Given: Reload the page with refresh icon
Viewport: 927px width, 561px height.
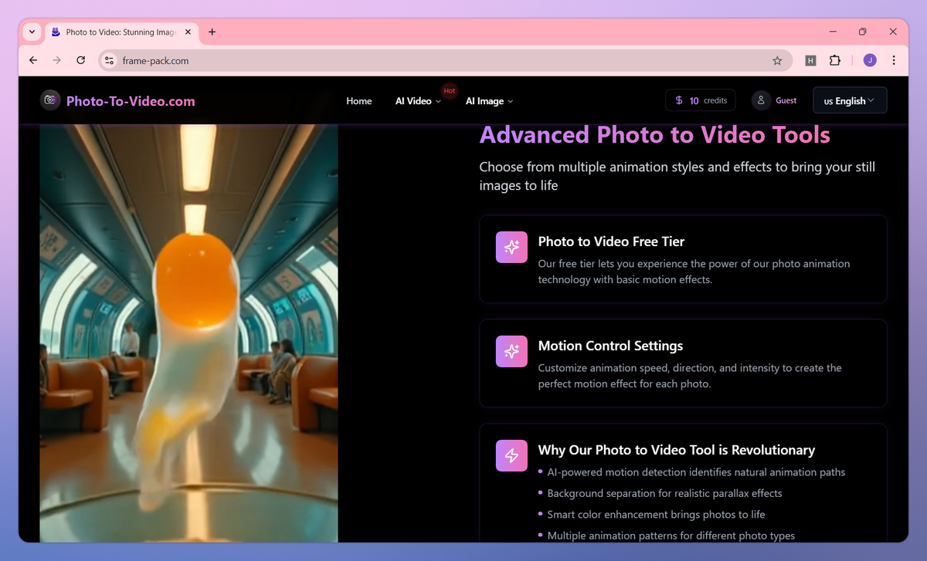Looking at the screenshot, I should pos(80,60).
